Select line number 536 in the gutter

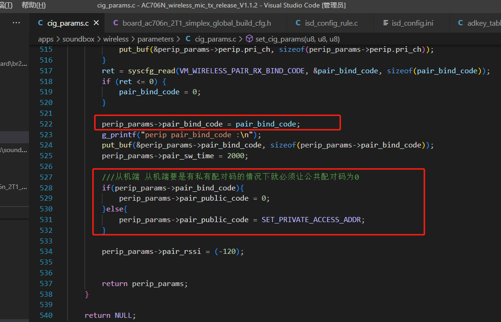46,273
